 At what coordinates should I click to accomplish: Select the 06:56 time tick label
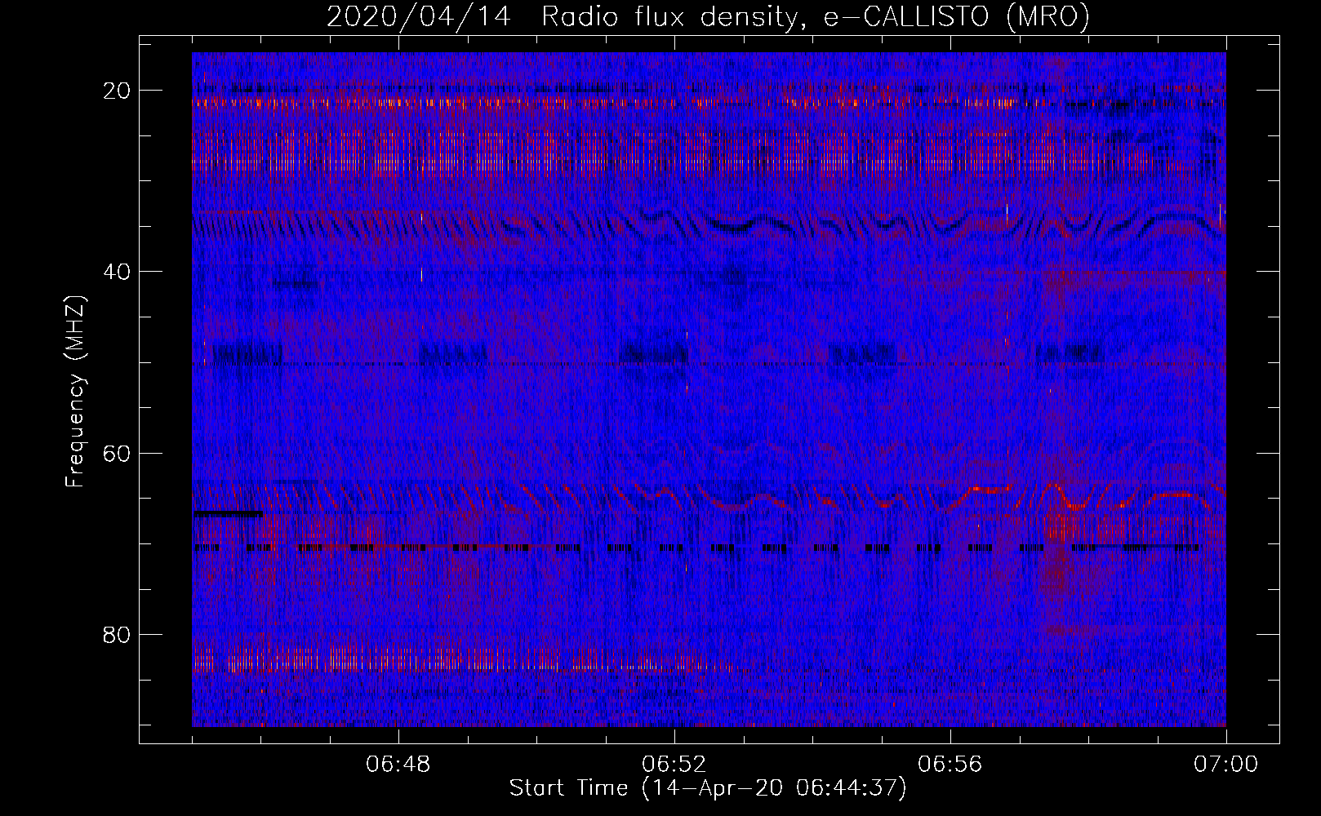point(950,765)
